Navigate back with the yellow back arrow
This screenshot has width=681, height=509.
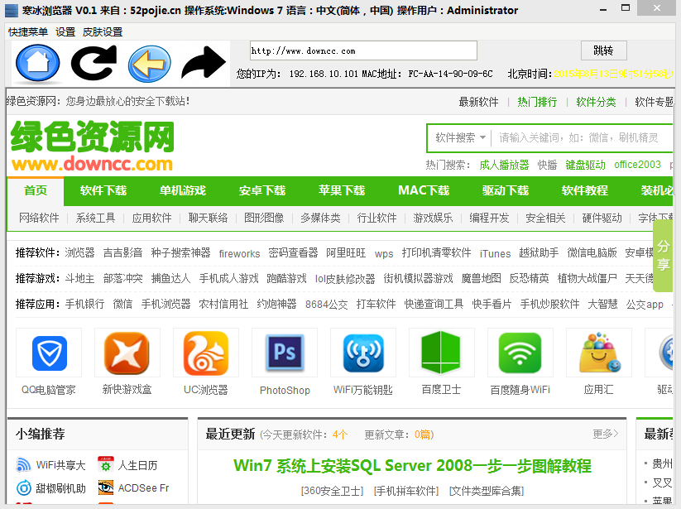tap(149, 63)
